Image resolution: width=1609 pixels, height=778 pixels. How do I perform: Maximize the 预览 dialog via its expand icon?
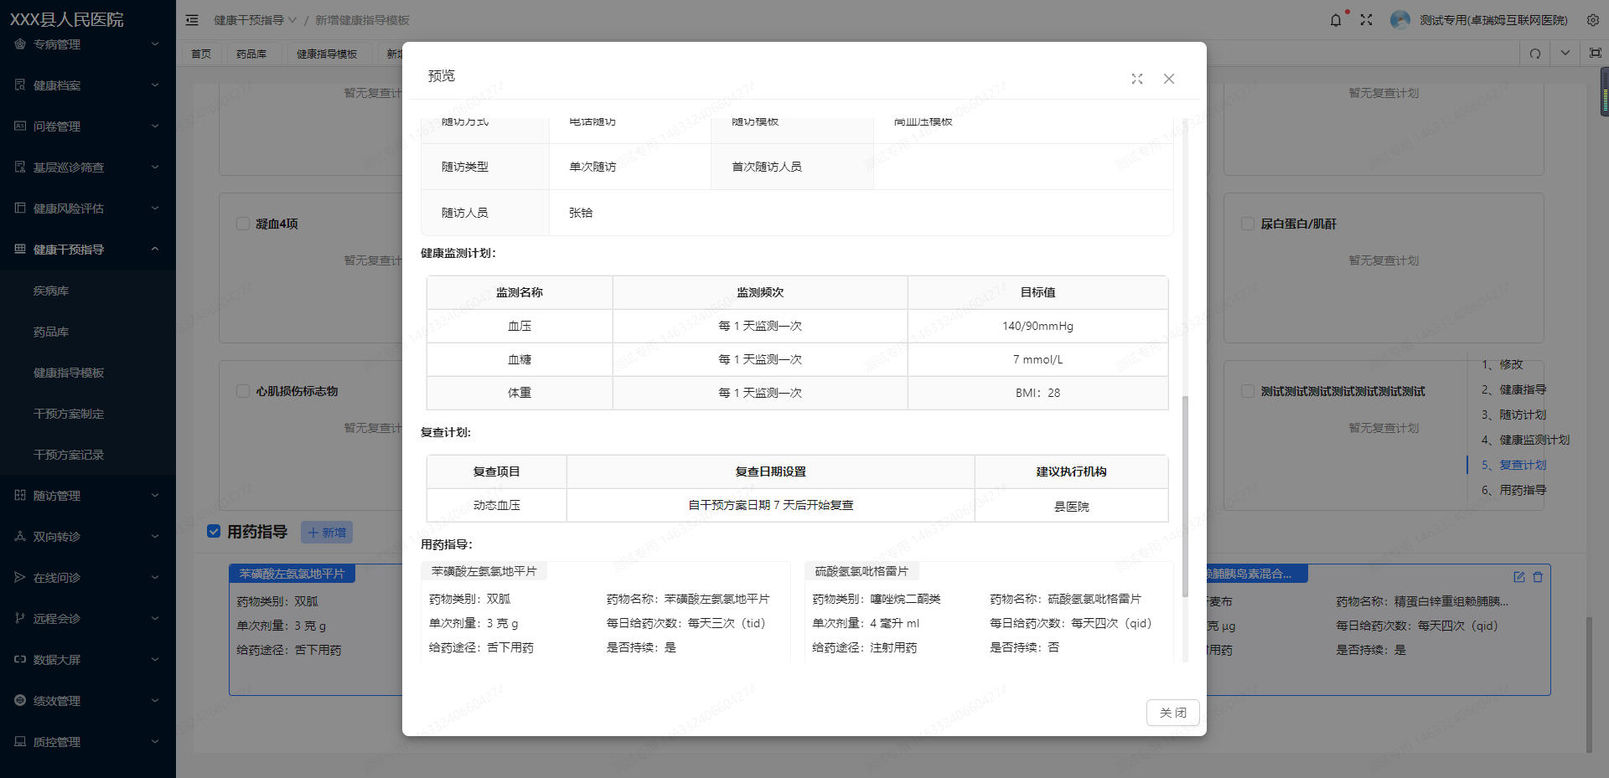pyautogui.click(x=1136, y=78)
